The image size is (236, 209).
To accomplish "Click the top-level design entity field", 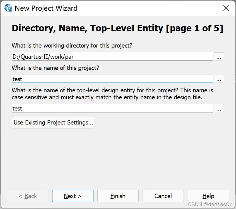I will (x=112, y=108).
